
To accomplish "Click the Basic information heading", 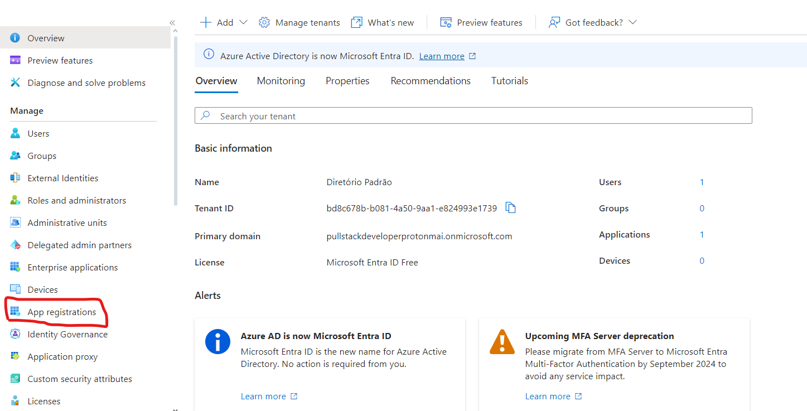I will (x=233, y=148).
